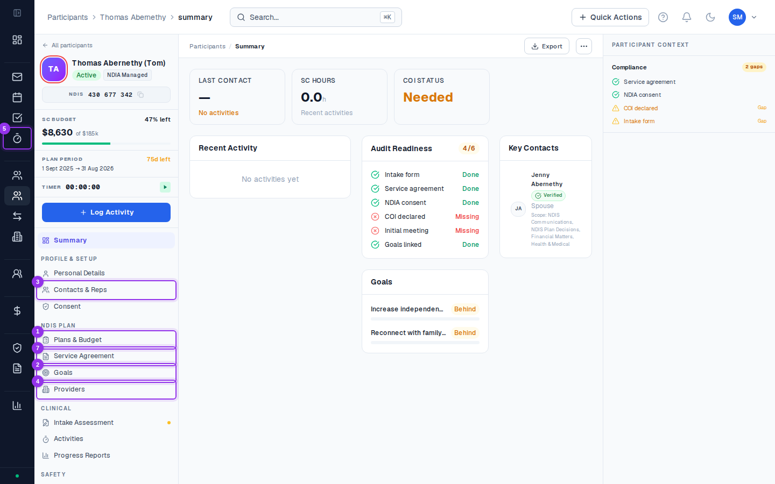The height and width of the screenshot is (484, 775).
Task: Start the timer with play button
Action: coord(165,187)
